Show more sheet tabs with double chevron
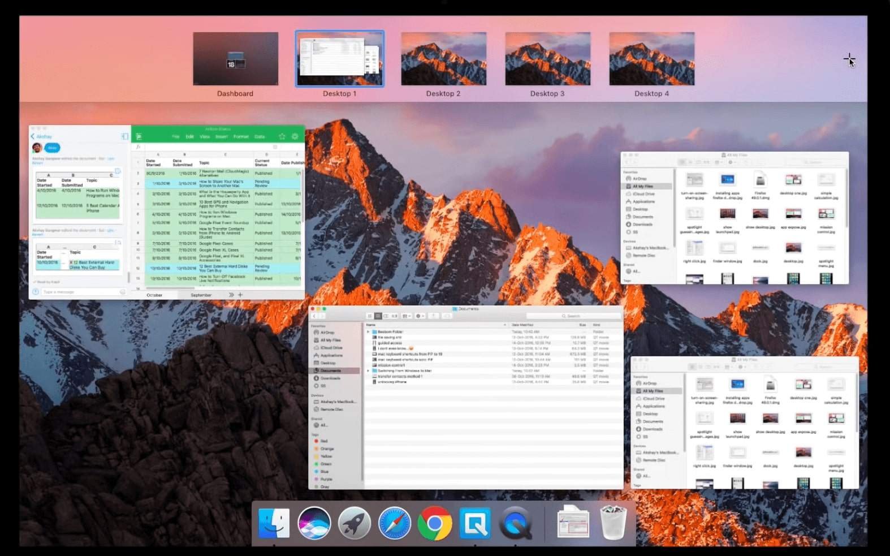Image resolution: width=890 pixels, height=556 pixels. (231, 295)
